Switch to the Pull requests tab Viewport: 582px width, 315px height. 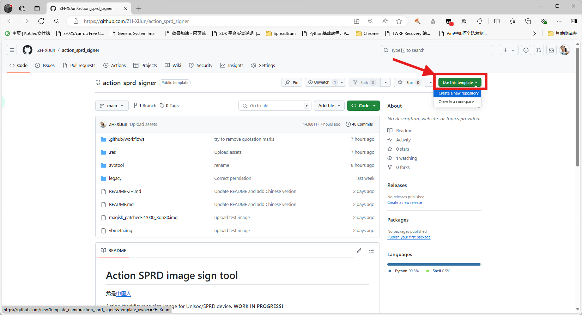(x=79, y=66)
